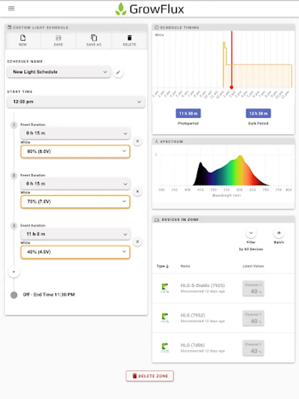Click the White label on the timing chart
Viewport: 299px width, 399px height.
click(159, 35)
